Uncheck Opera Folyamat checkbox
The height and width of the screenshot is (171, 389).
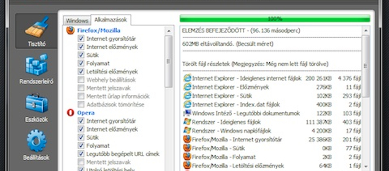pos(81,146)
